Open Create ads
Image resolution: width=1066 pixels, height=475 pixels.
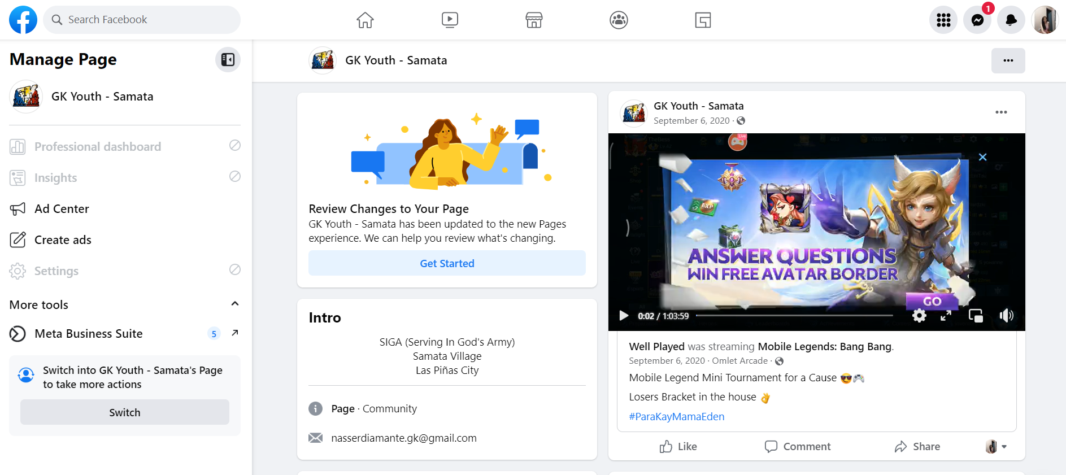pos(125,240)
